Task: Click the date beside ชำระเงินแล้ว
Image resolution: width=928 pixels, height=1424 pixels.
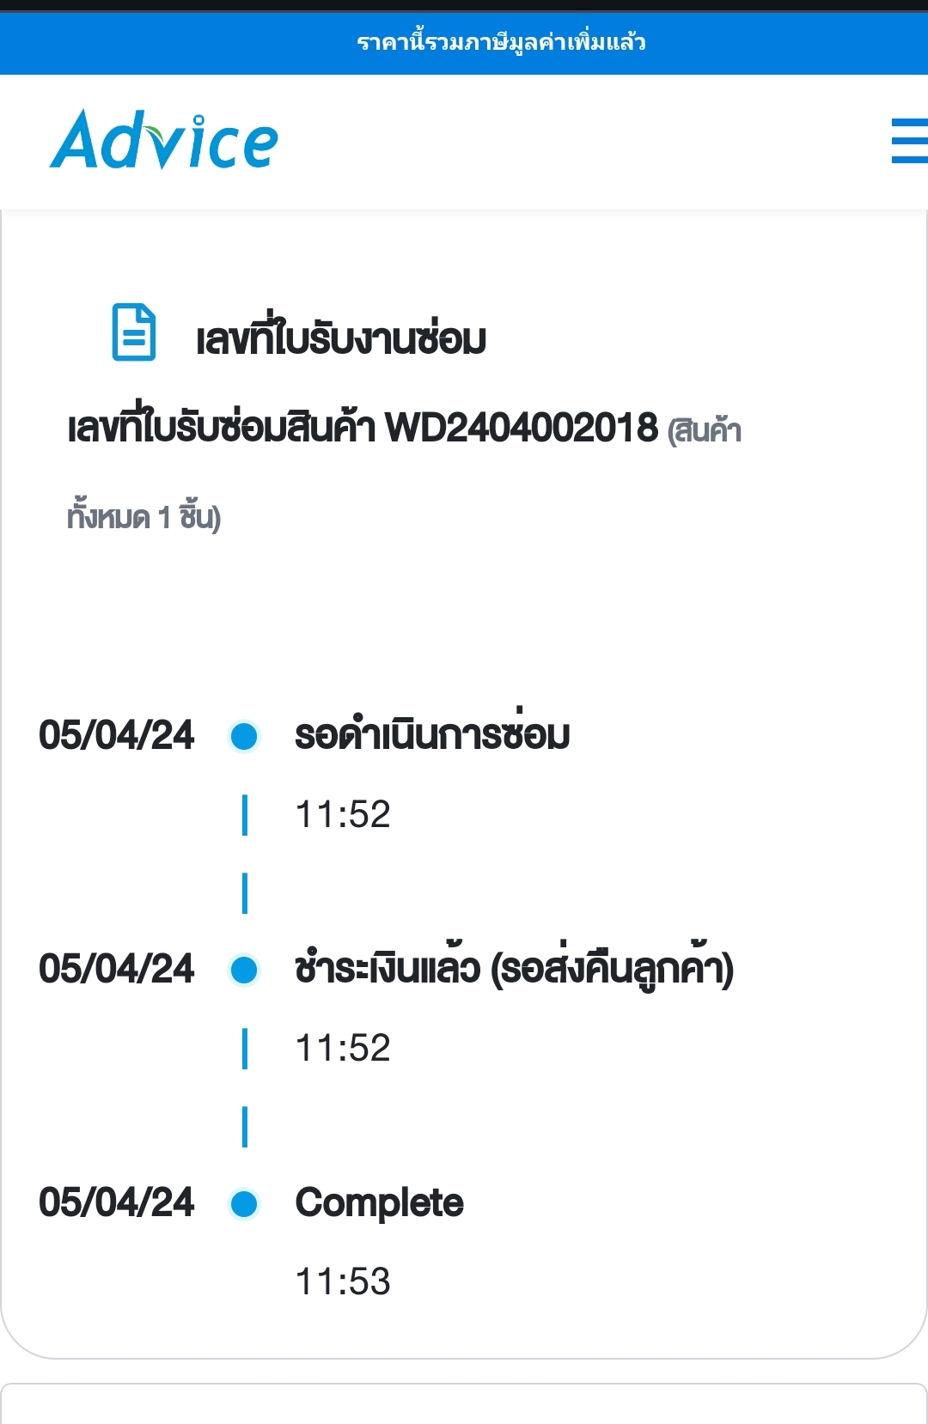Action: tap(117, 969)
